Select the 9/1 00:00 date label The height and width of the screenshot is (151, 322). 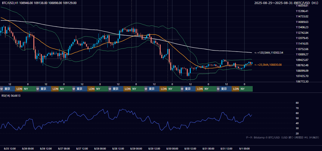[244, 149]
